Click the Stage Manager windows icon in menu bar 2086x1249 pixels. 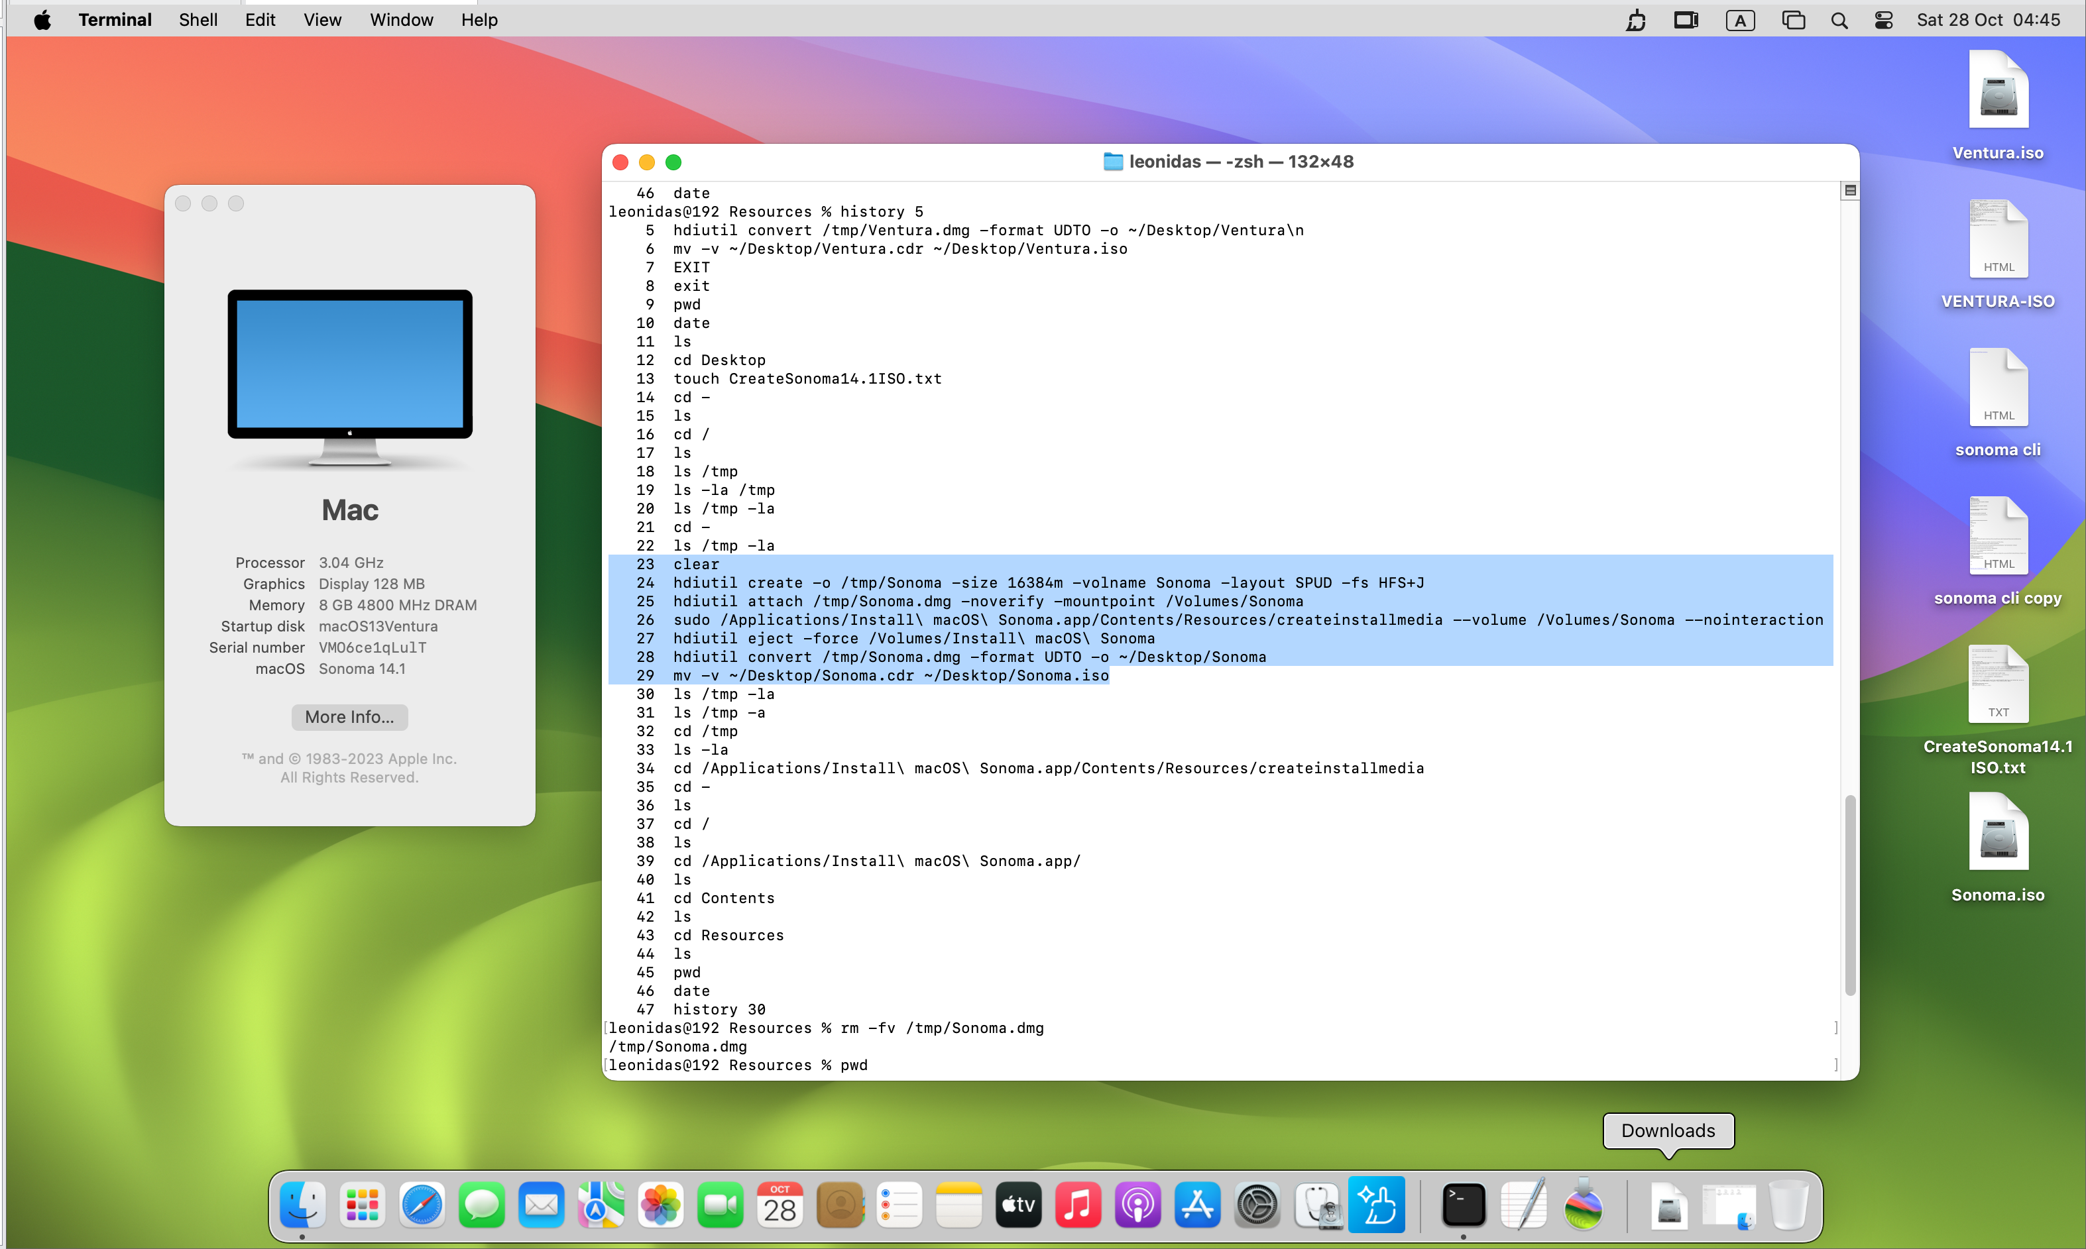click(x=1793, y=19)
